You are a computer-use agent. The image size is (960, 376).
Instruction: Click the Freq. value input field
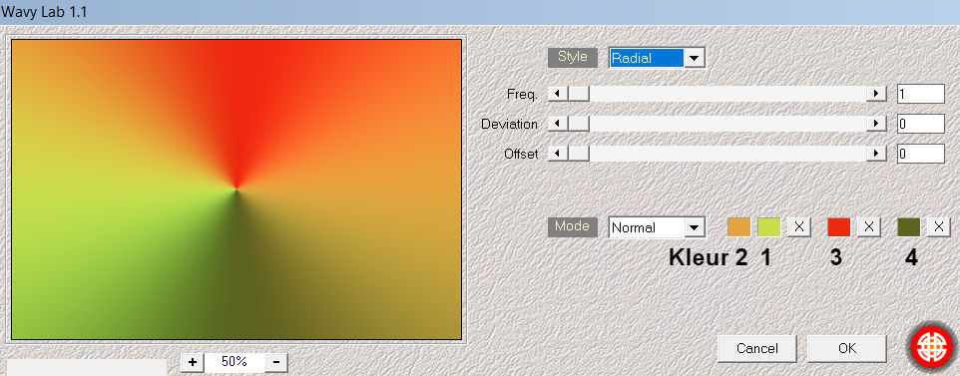point(921,94)
